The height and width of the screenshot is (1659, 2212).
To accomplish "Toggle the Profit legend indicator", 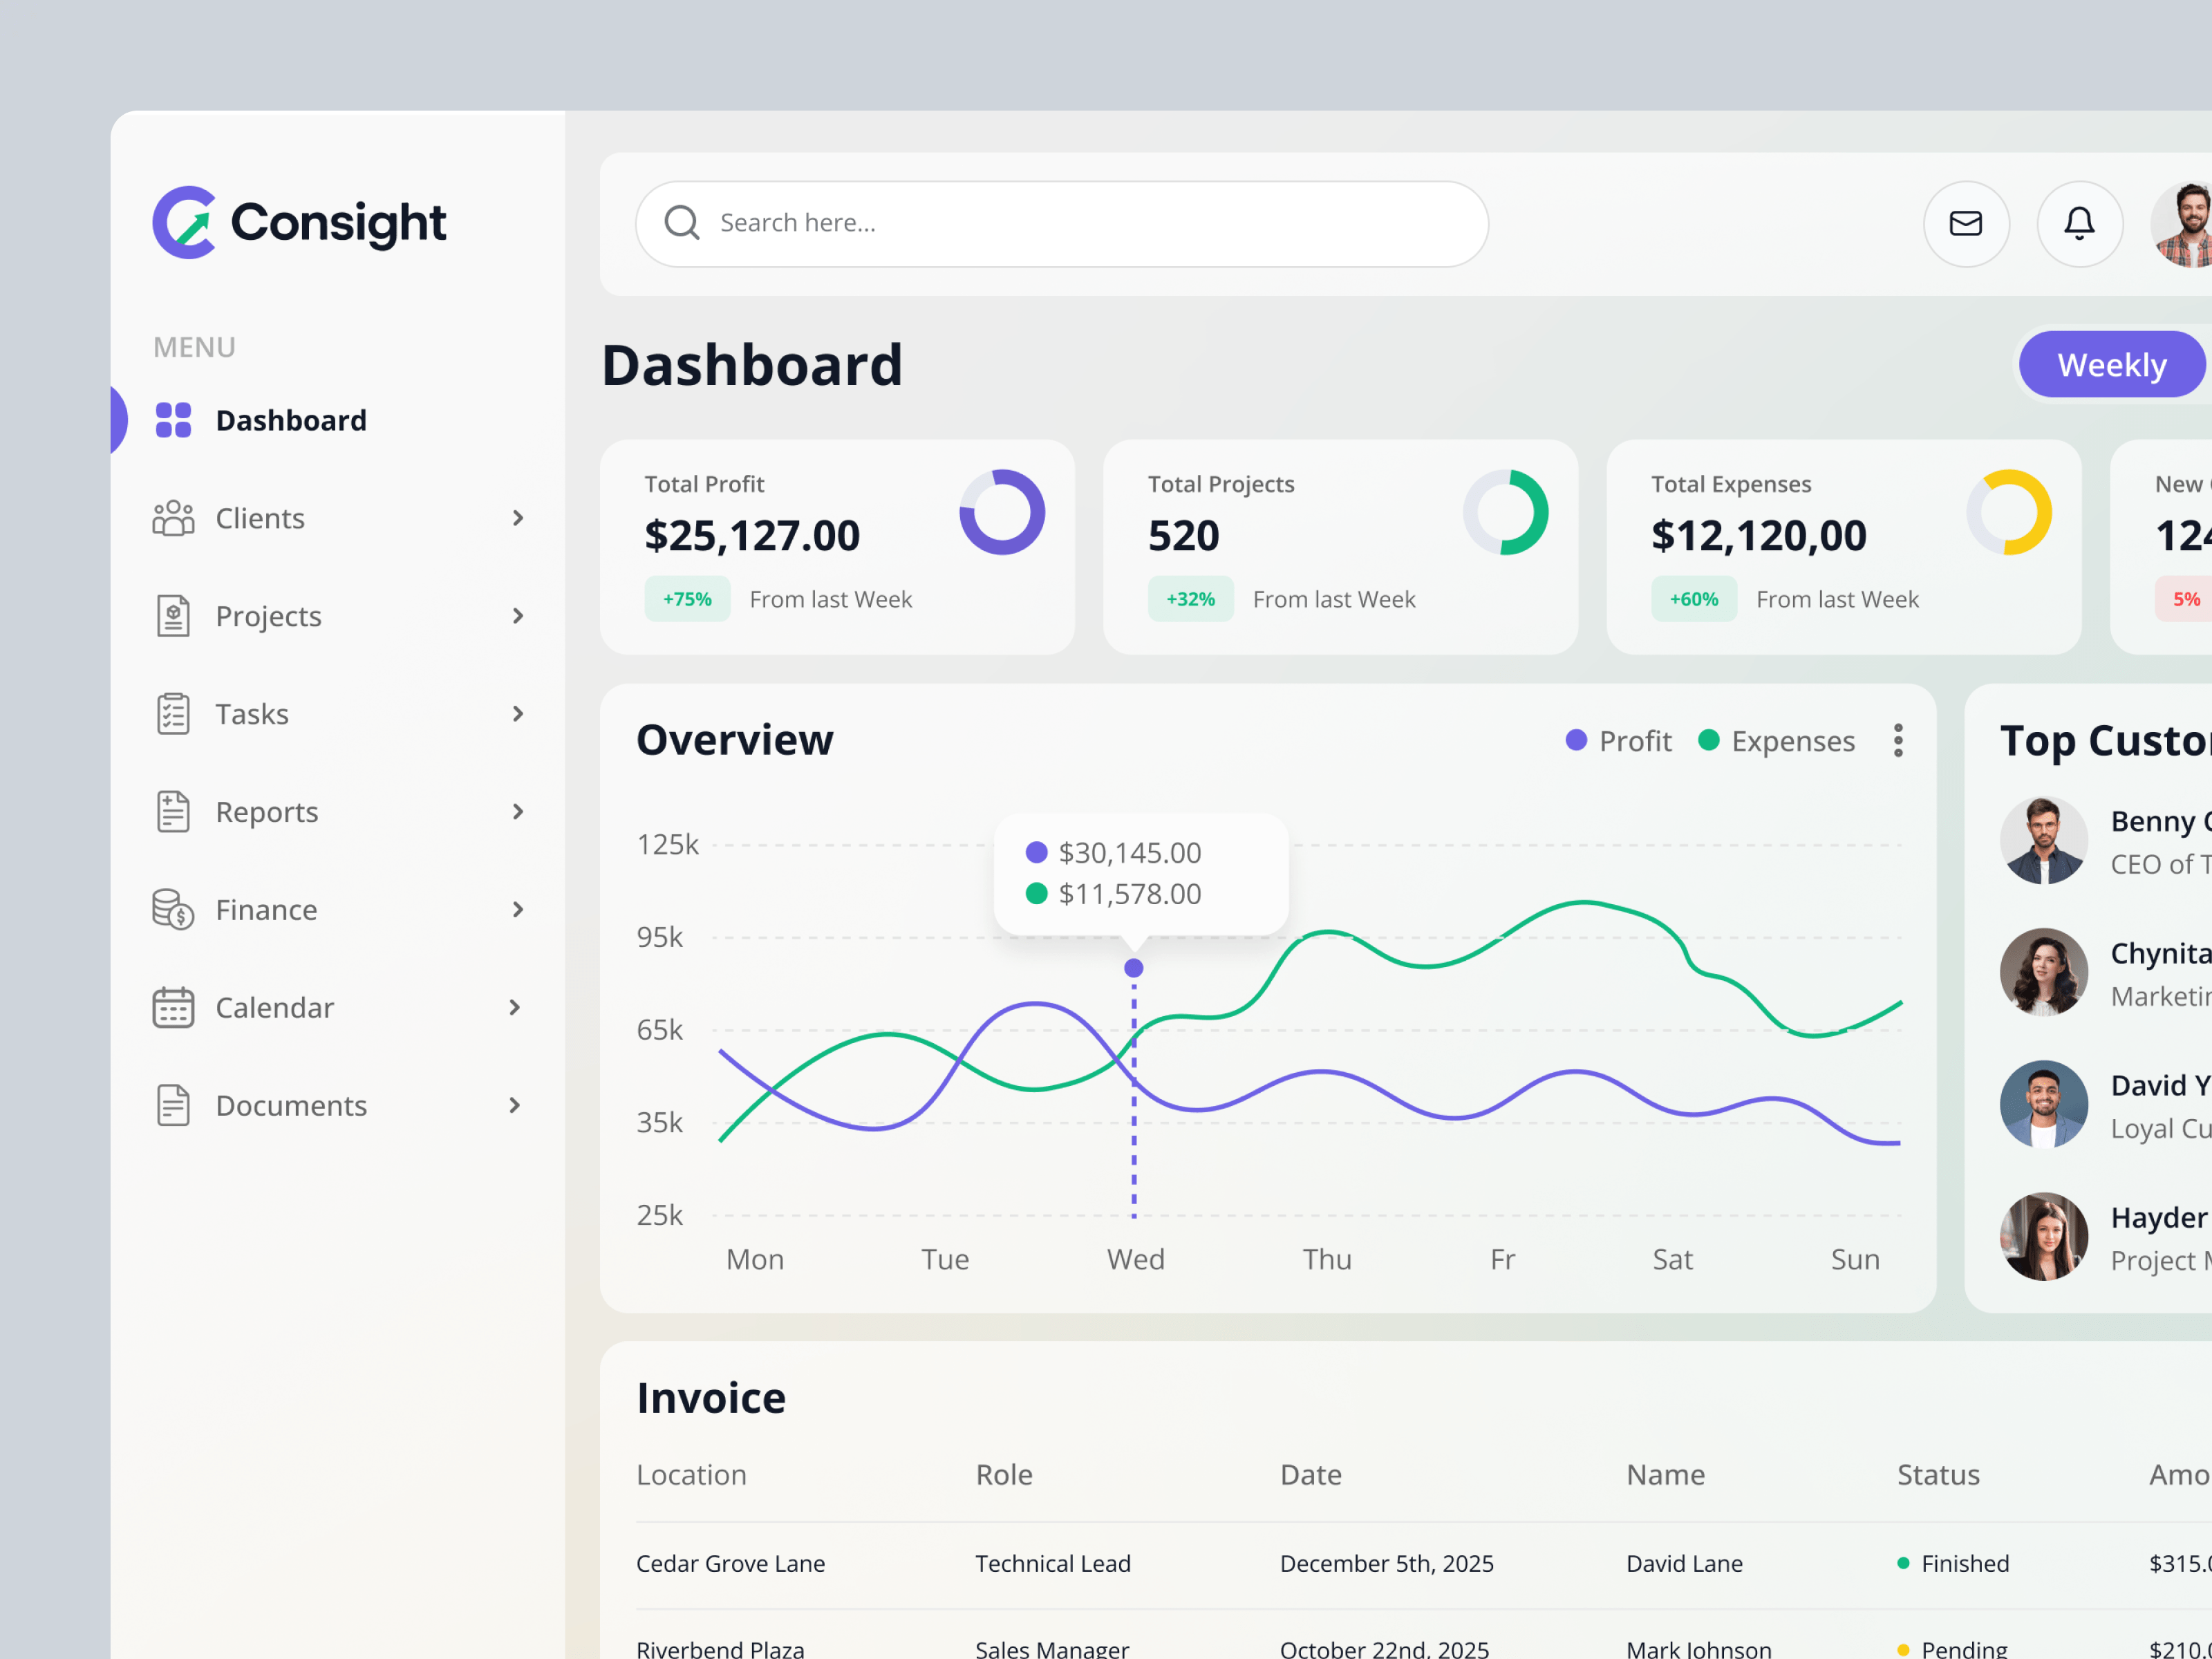I will click(1576, 740).
